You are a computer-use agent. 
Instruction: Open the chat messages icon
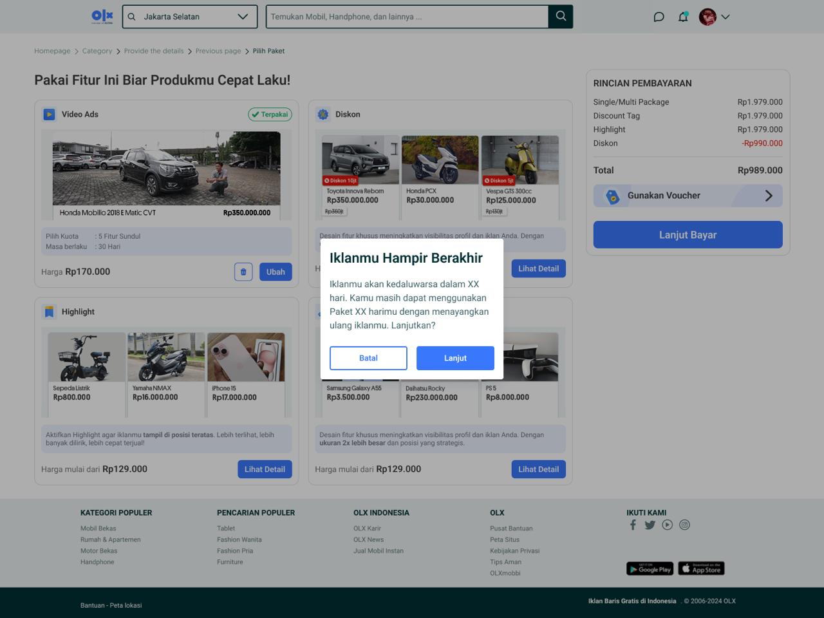(659, 17)
